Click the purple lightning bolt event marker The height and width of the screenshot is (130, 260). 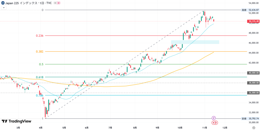(x=214, y=118)
